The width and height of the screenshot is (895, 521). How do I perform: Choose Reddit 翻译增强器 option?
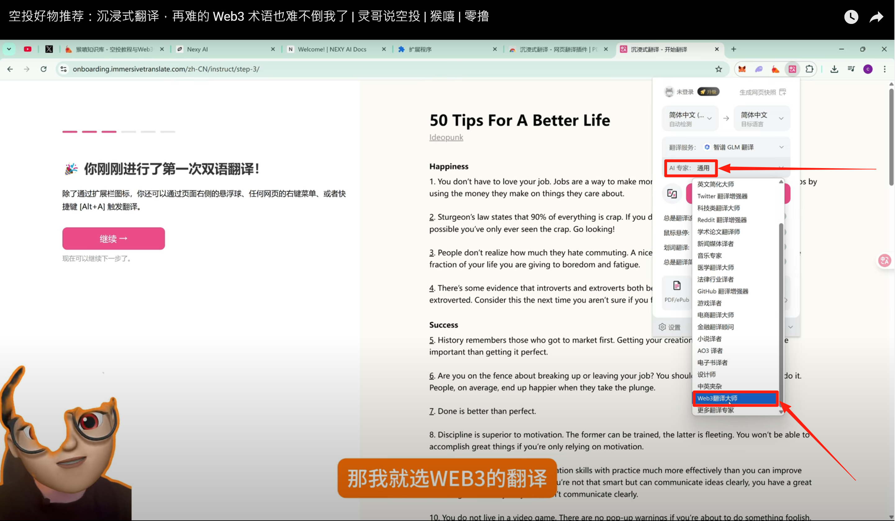(722, 220)
